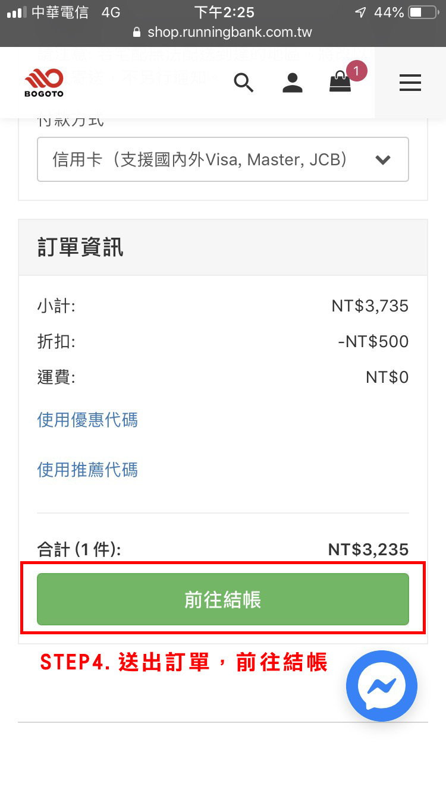Tap the shop.runningbank.com.tw address bar
The height and width of the screenshot is (793, 446).
(229, 32)
